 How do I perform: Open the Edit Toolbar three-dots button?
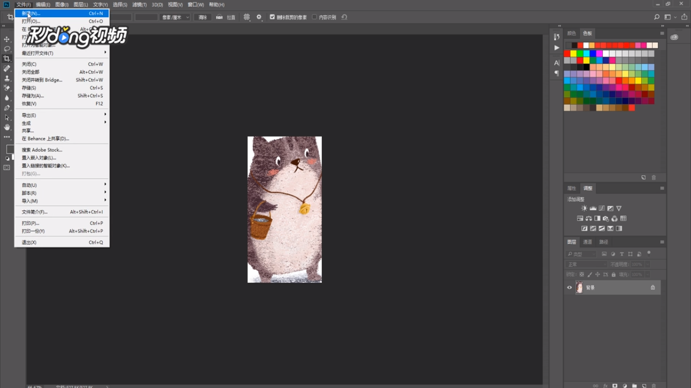point(7,137)
